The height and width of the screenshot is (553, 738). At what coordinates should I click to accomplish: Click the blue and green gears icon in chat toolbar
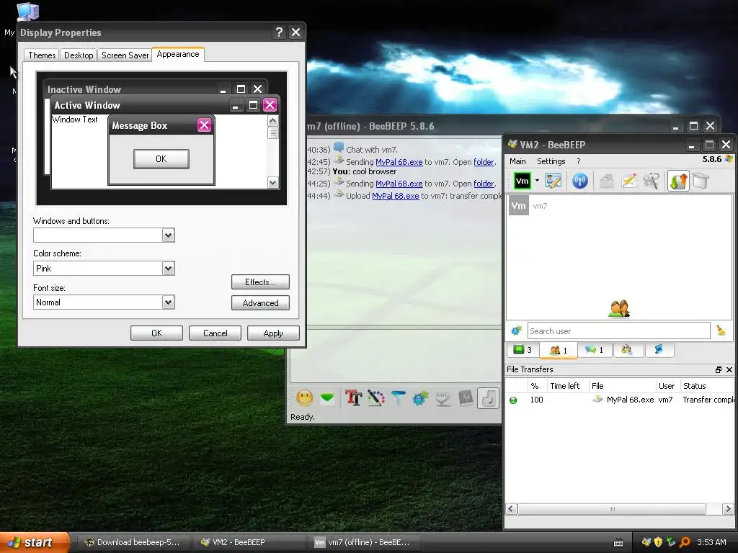(420, 398)
